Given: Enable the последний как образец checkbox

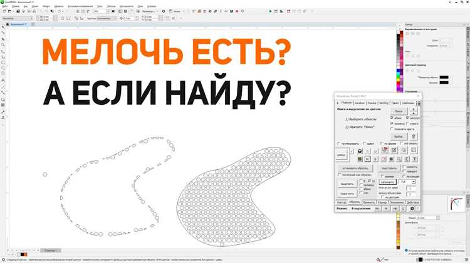Looking at the screenshot, I should [338, 174].
